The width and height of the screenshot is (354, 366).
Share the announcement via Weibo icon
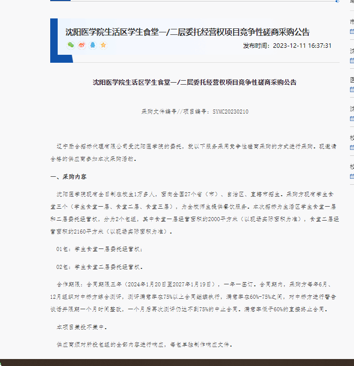coord(82,45)
